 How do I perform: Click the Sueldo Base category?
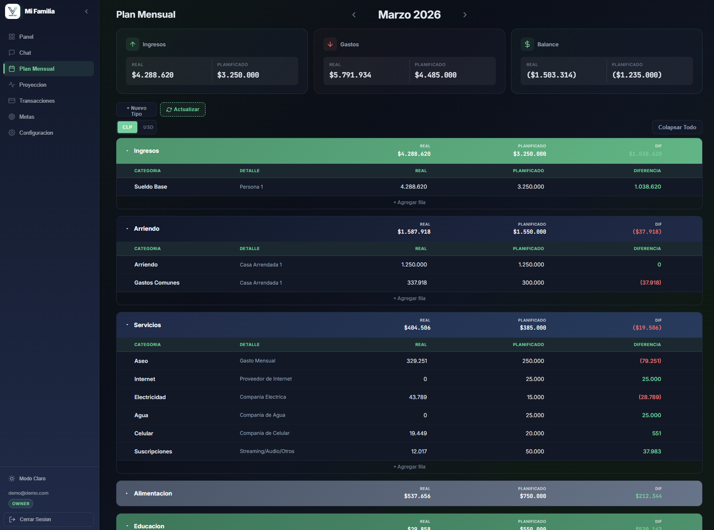(151, 187)
